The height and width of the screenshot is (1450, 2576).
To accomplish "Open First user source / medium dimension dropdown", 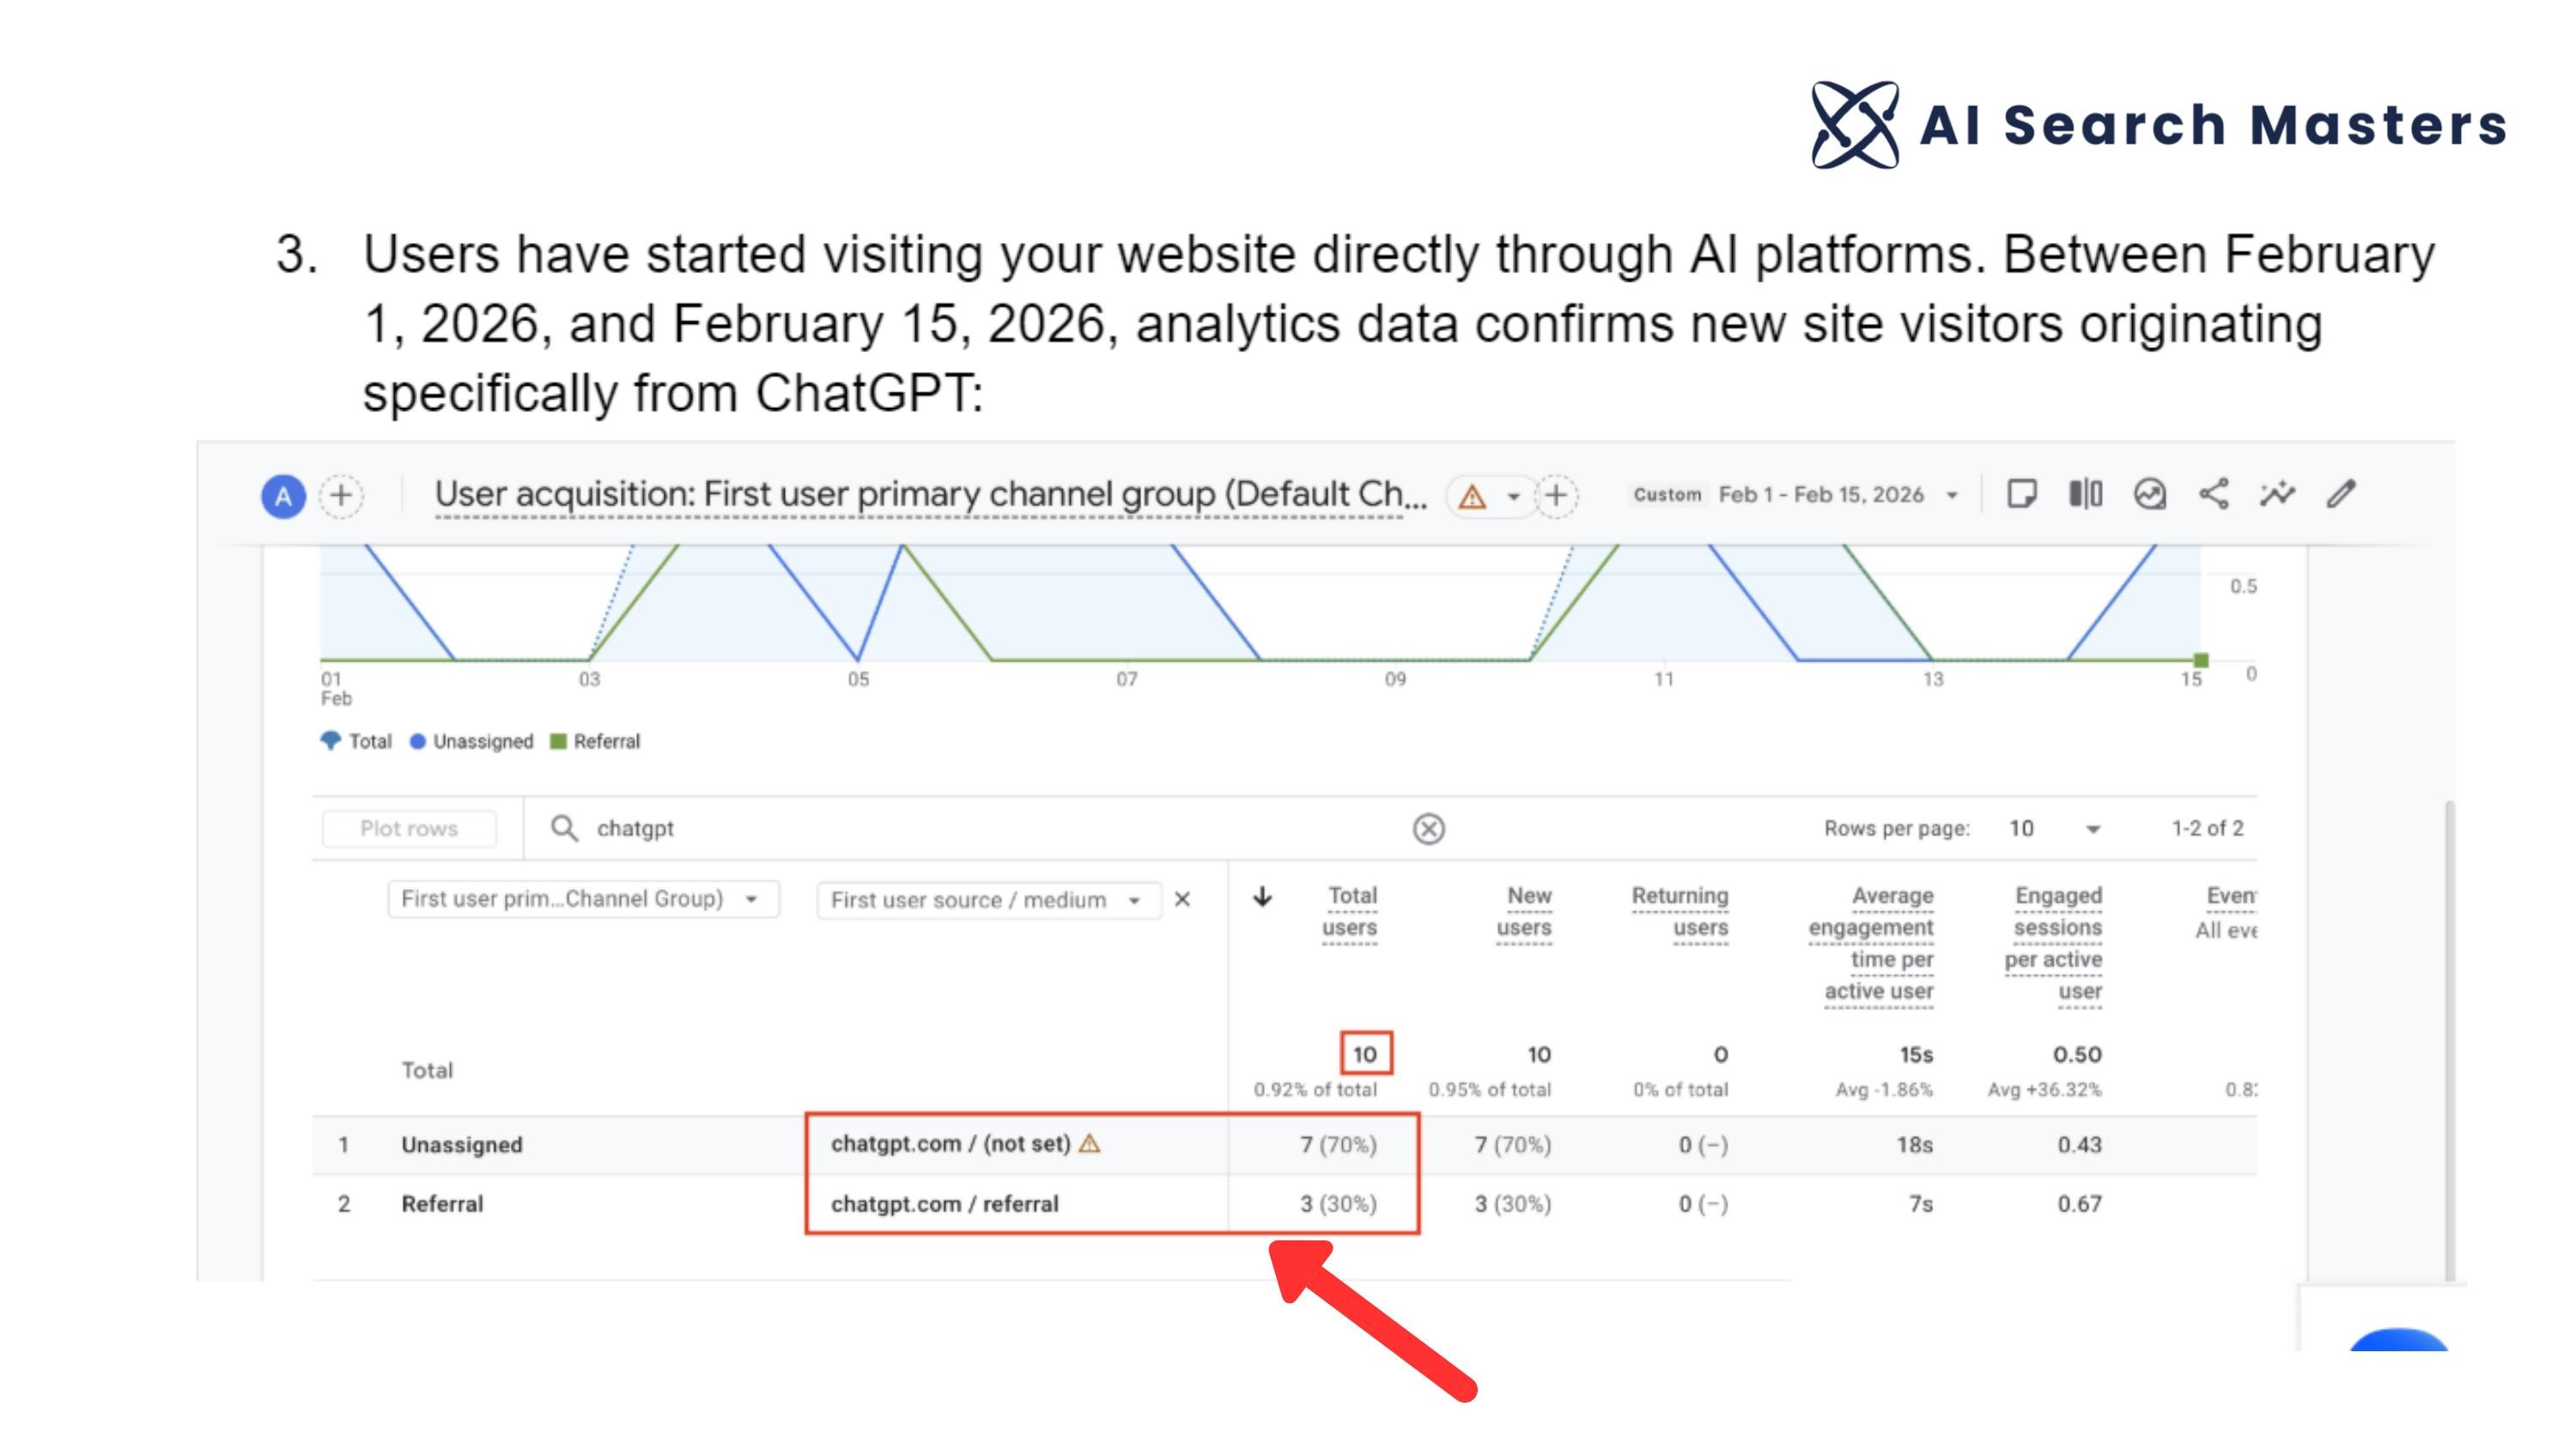I will (x=989, y=899).
